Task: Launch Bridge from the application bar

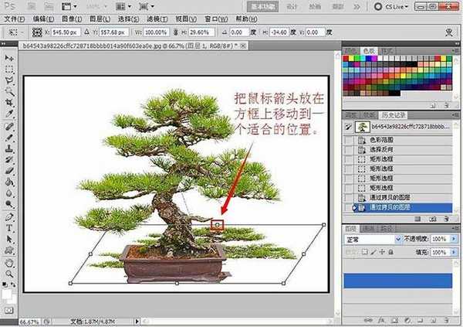Action: click(x=32, y=6)
